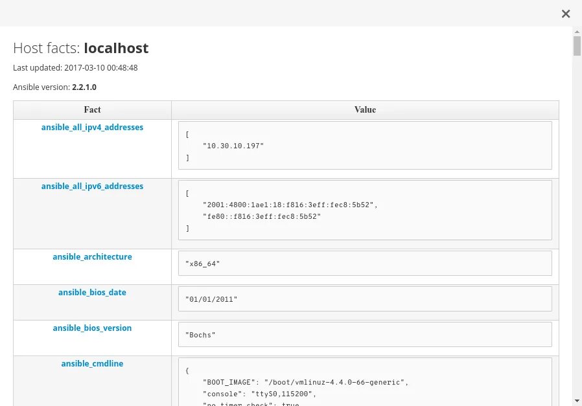Screen dimensions: 582x406
Task: Click the vertical scrollbar thumb
Action: pos(577,47)
